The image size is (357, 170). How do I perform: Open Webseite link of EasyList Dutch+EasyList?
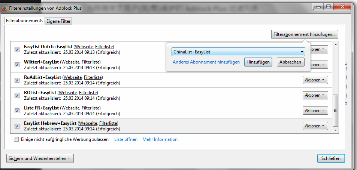click(x=84, y=47)
